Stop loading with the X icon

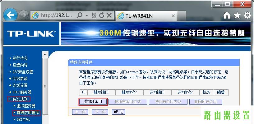[x=109, y=15]
